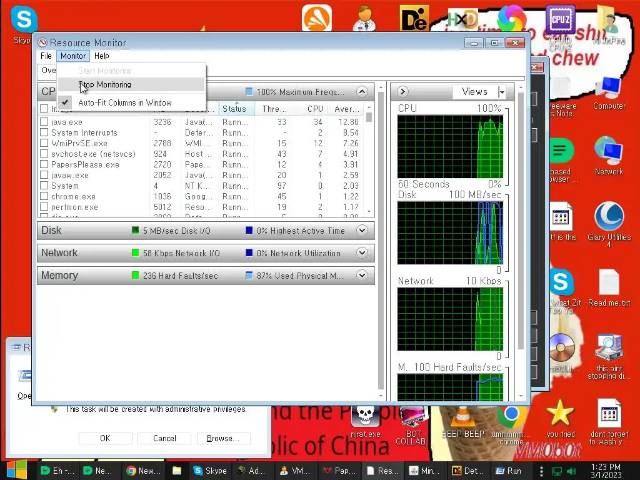Collapse the CPU section chevron
Screen dimensions: 640x480
pyautogui.click(x=362, y=91)
